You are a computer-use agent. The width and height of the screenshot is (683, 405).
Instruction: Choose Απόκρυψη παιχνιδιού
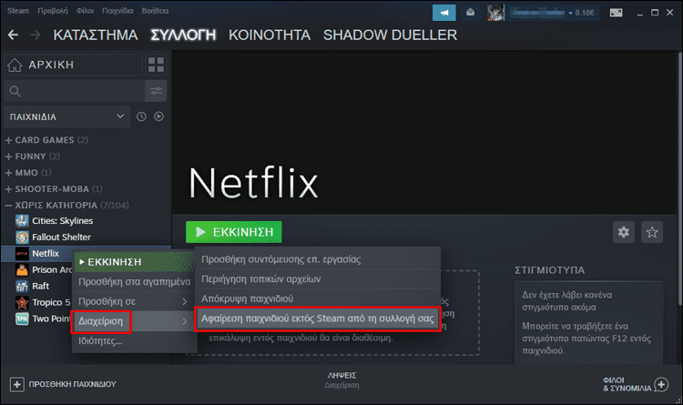tap(318, 299)
